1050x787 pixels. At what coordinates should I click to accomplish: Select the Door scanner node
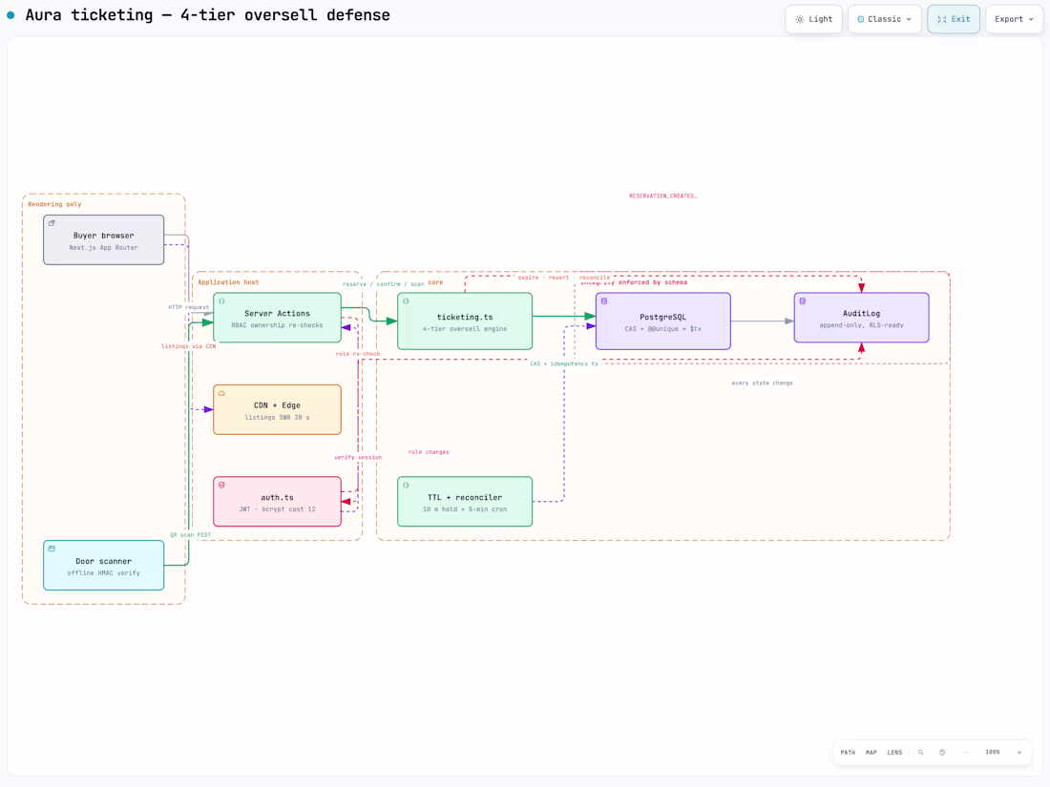(x=104, y=566)
